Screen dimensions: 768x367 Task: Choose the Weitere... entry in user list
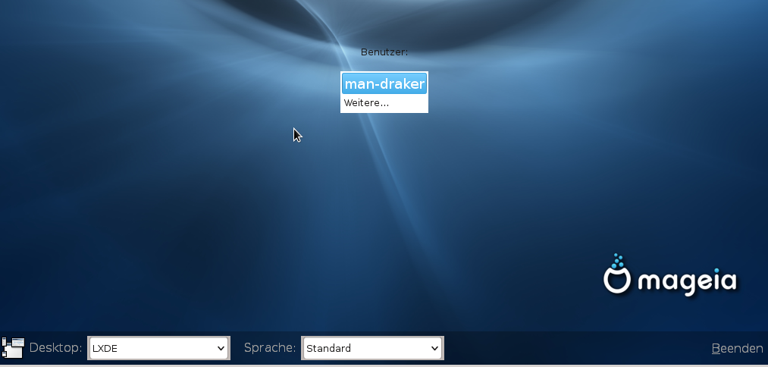(x=366, y=103)
